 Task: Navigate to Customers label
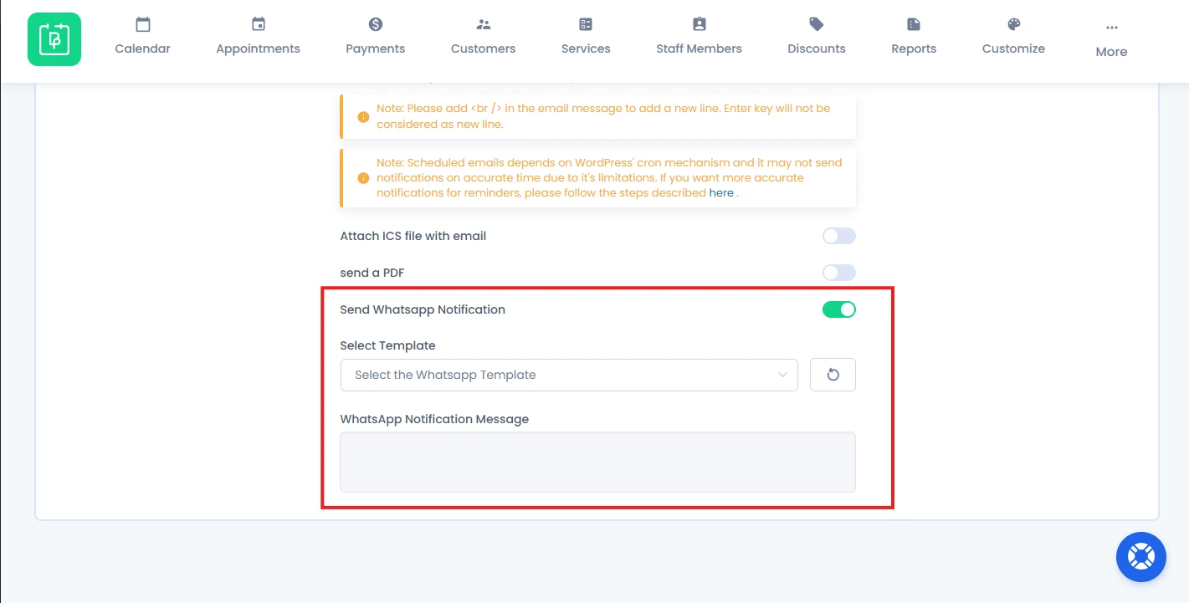484,49
